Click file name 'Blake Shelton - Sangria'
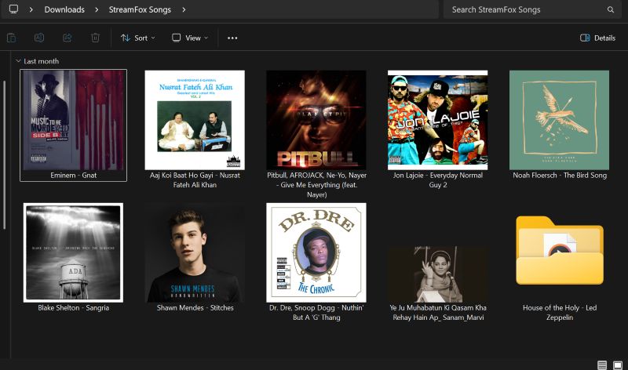 (73, 307)
